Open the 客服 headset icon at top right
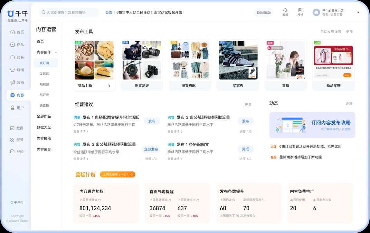 (x=285, y=12)
